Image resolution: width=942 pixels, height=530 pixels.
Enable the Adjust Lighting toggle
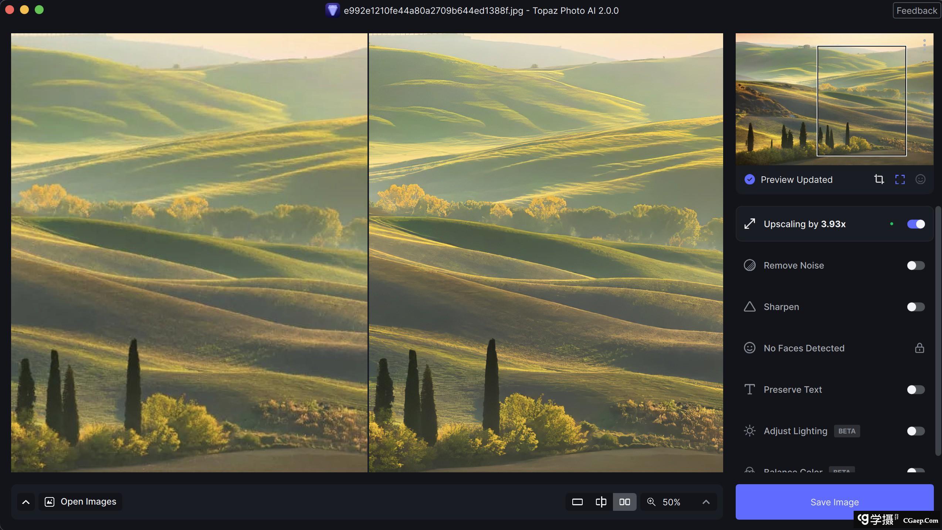[x=916, y=431]
